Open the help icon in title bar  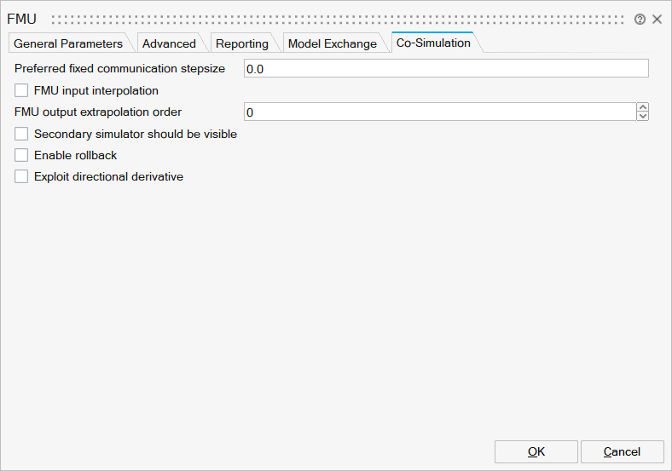(x=640, y=19)
